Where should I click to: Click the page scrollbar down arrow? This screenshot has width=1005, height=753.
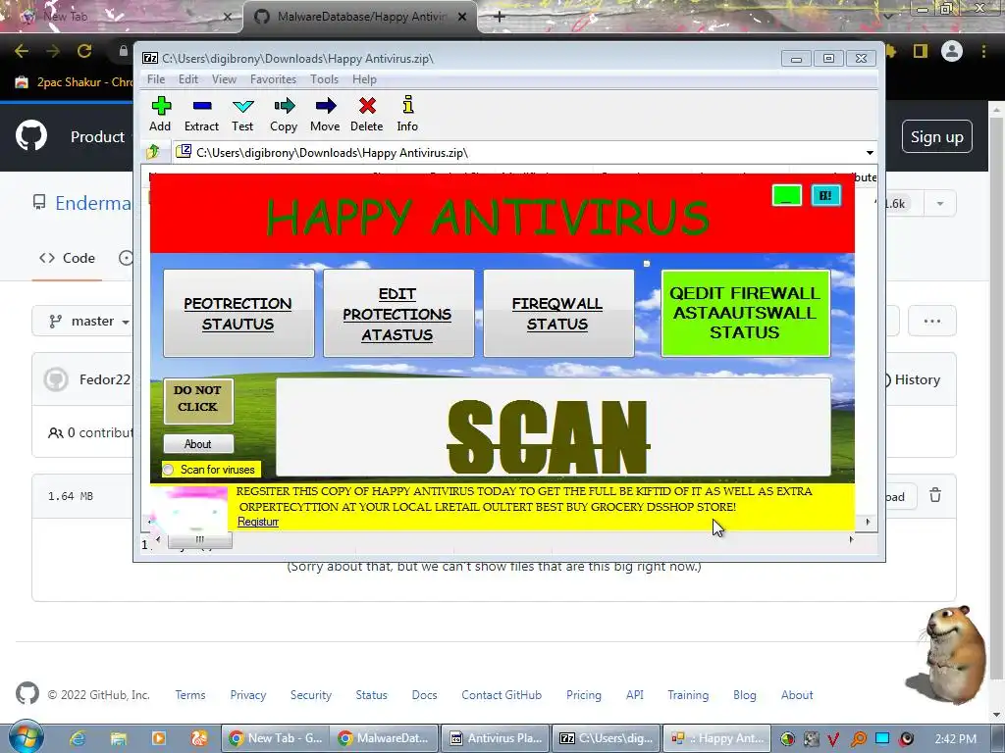click(997, 715)
